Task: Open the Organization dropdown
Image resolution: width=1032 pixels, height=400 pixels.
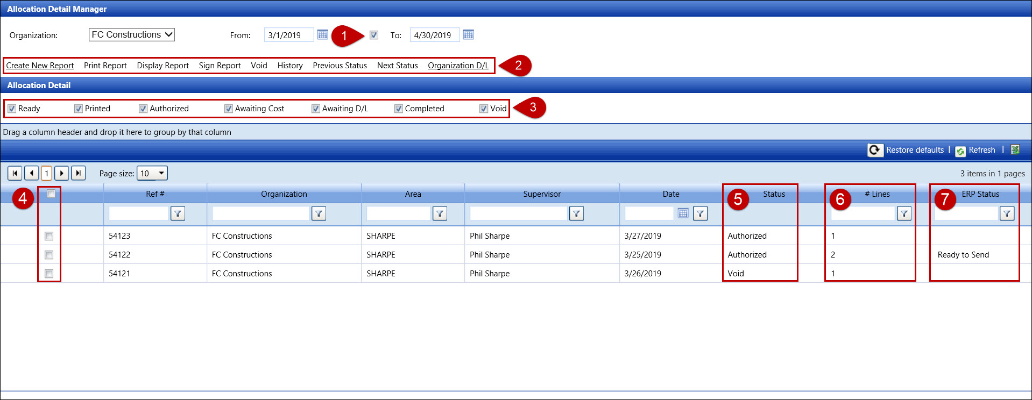Action: (132, 35)
